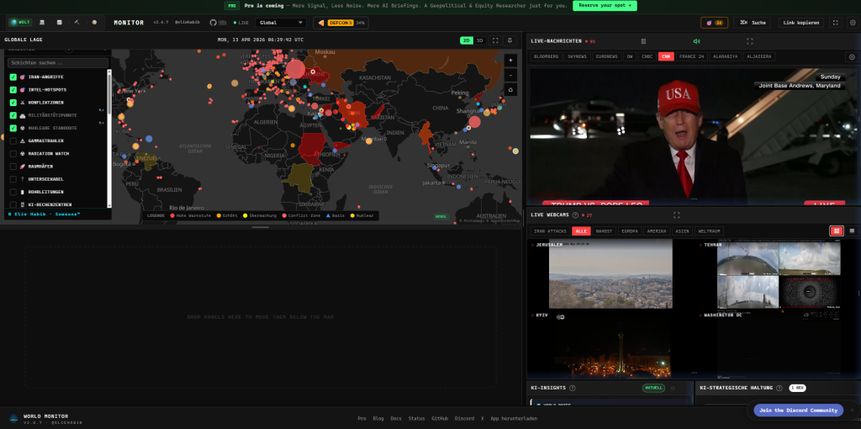
Task: Pin the Globale Lage panel
Action: [x=510, y=40]
